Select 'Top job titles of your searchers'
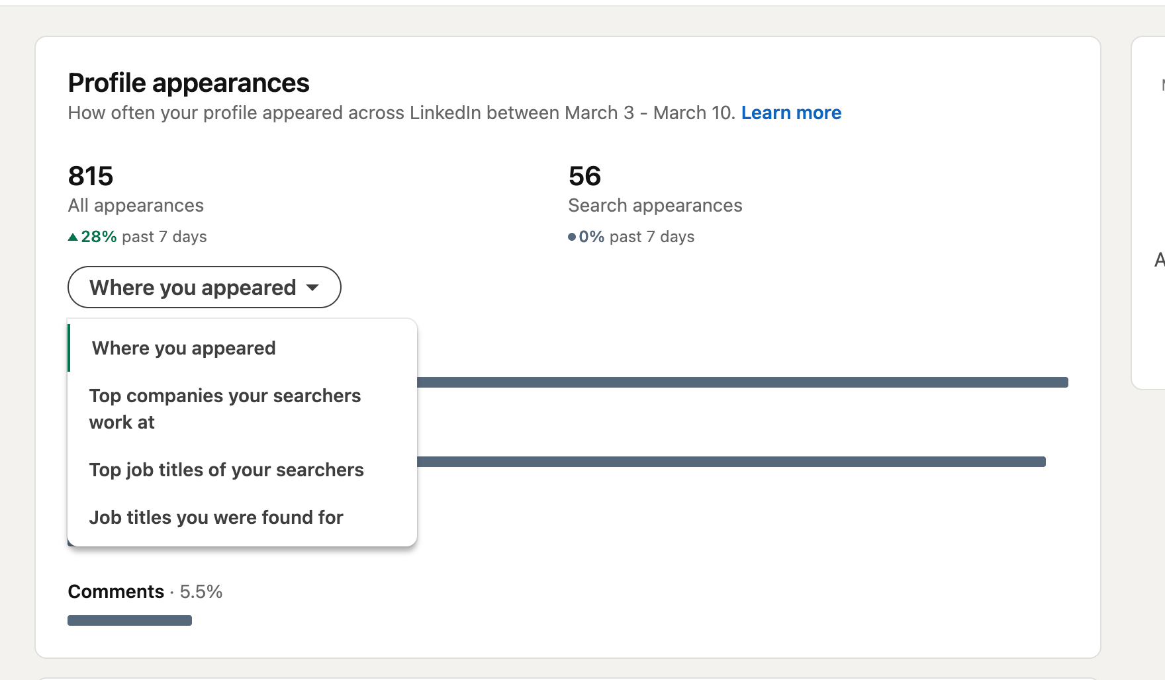The image size is (1165, 680). click(226, 470)
